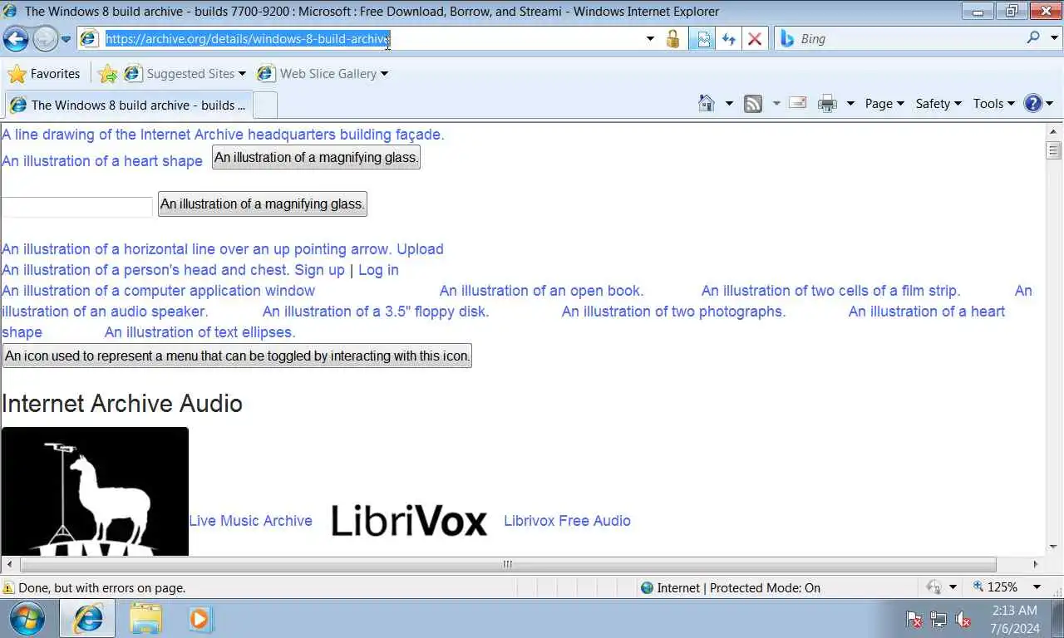Click the open book illustration link
The image size is (1064, 638).
tap(541, 291)
